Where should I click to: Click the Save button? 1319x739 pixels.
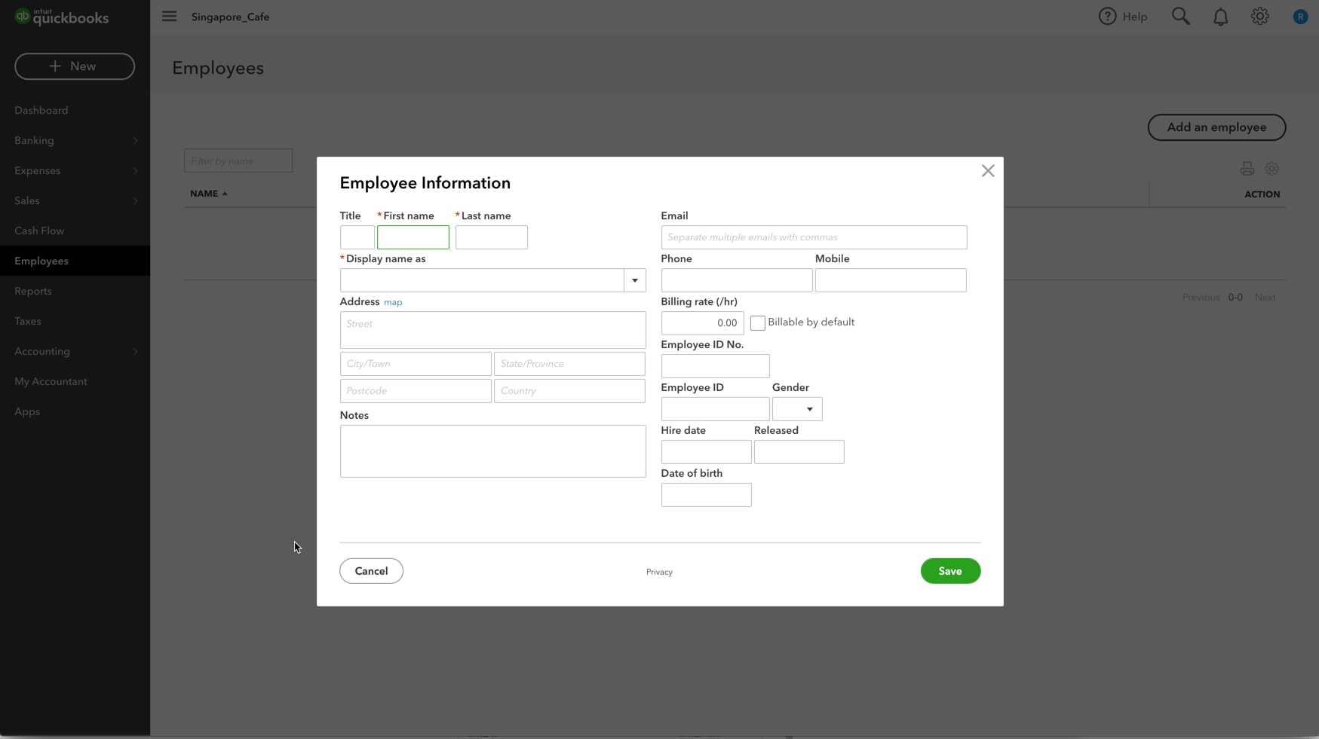point(949,571)
